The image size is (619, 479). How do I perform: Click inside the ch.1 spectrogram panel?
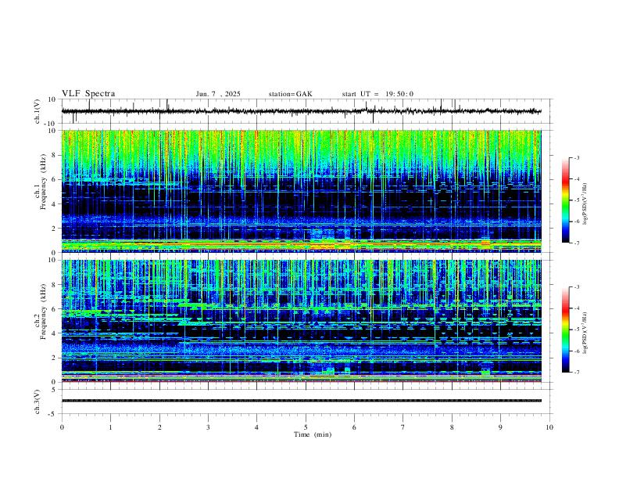(x=302, y=191)
